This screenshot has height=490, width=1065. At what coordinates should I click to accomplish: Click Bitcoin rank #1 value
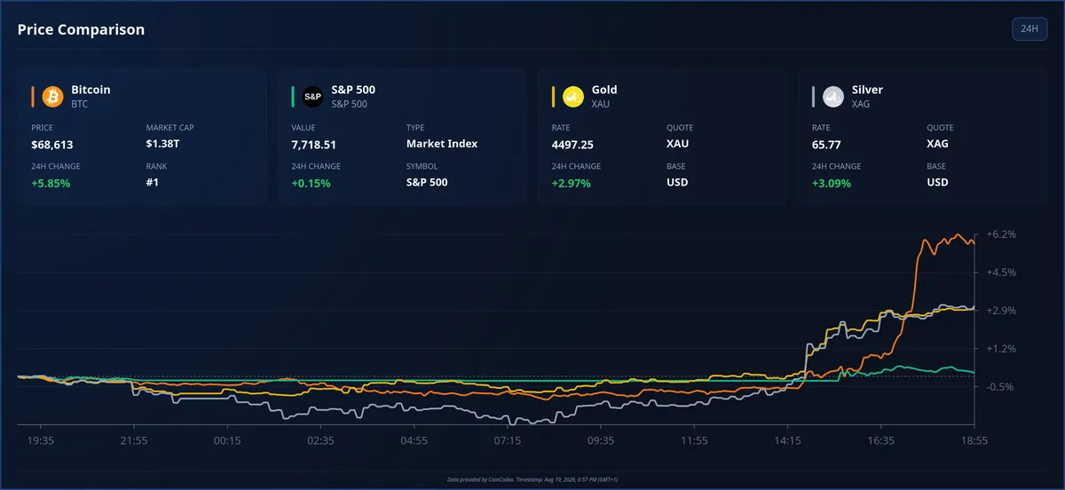pos(154,183)
